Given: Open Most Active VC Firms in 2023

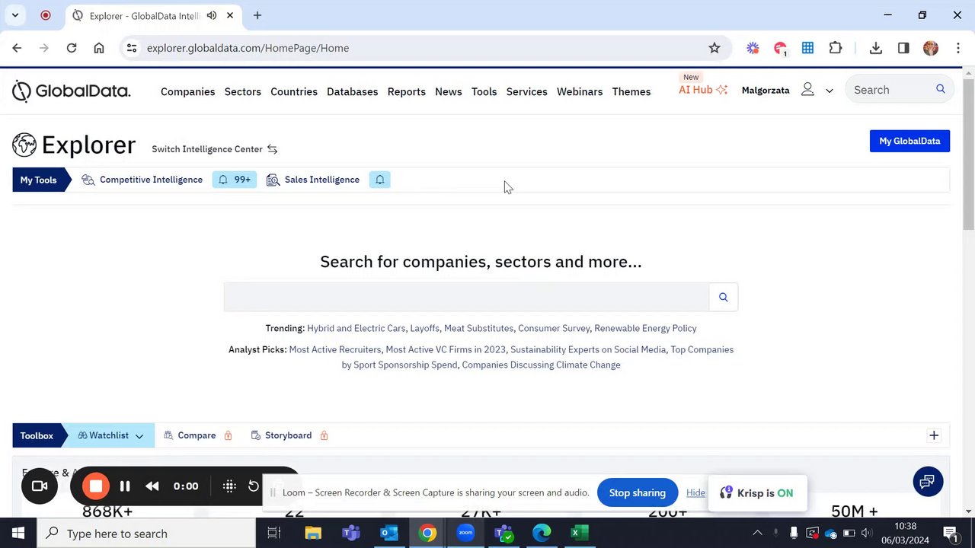Looking at the screenshot, I should coord(446,349).
